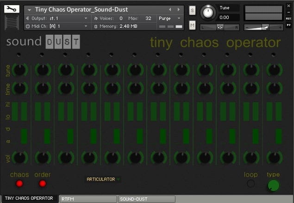Viewport: 294px width, 203px height.
Task: Open the Midi Ch [A] 1 dropdown
Action: click(x=57, y=26)
